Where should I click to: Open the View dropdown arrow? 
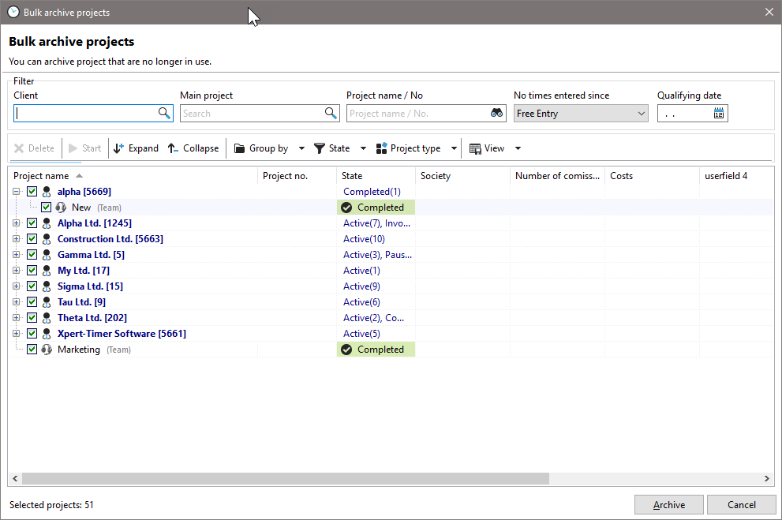(x=518, y=148)
